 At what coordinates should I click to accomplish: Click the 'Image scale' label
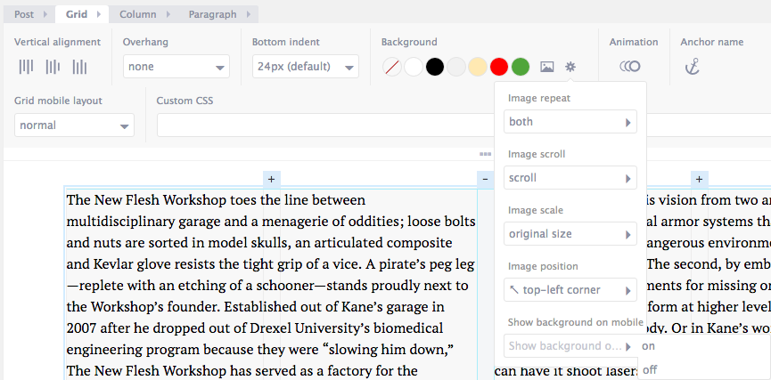536,210
